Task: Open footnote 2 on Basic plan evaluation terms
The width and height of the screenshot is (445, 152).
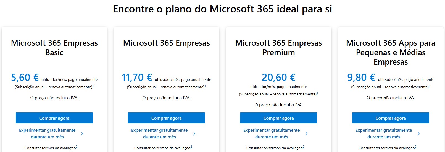Action: click(x=77, y=147)
